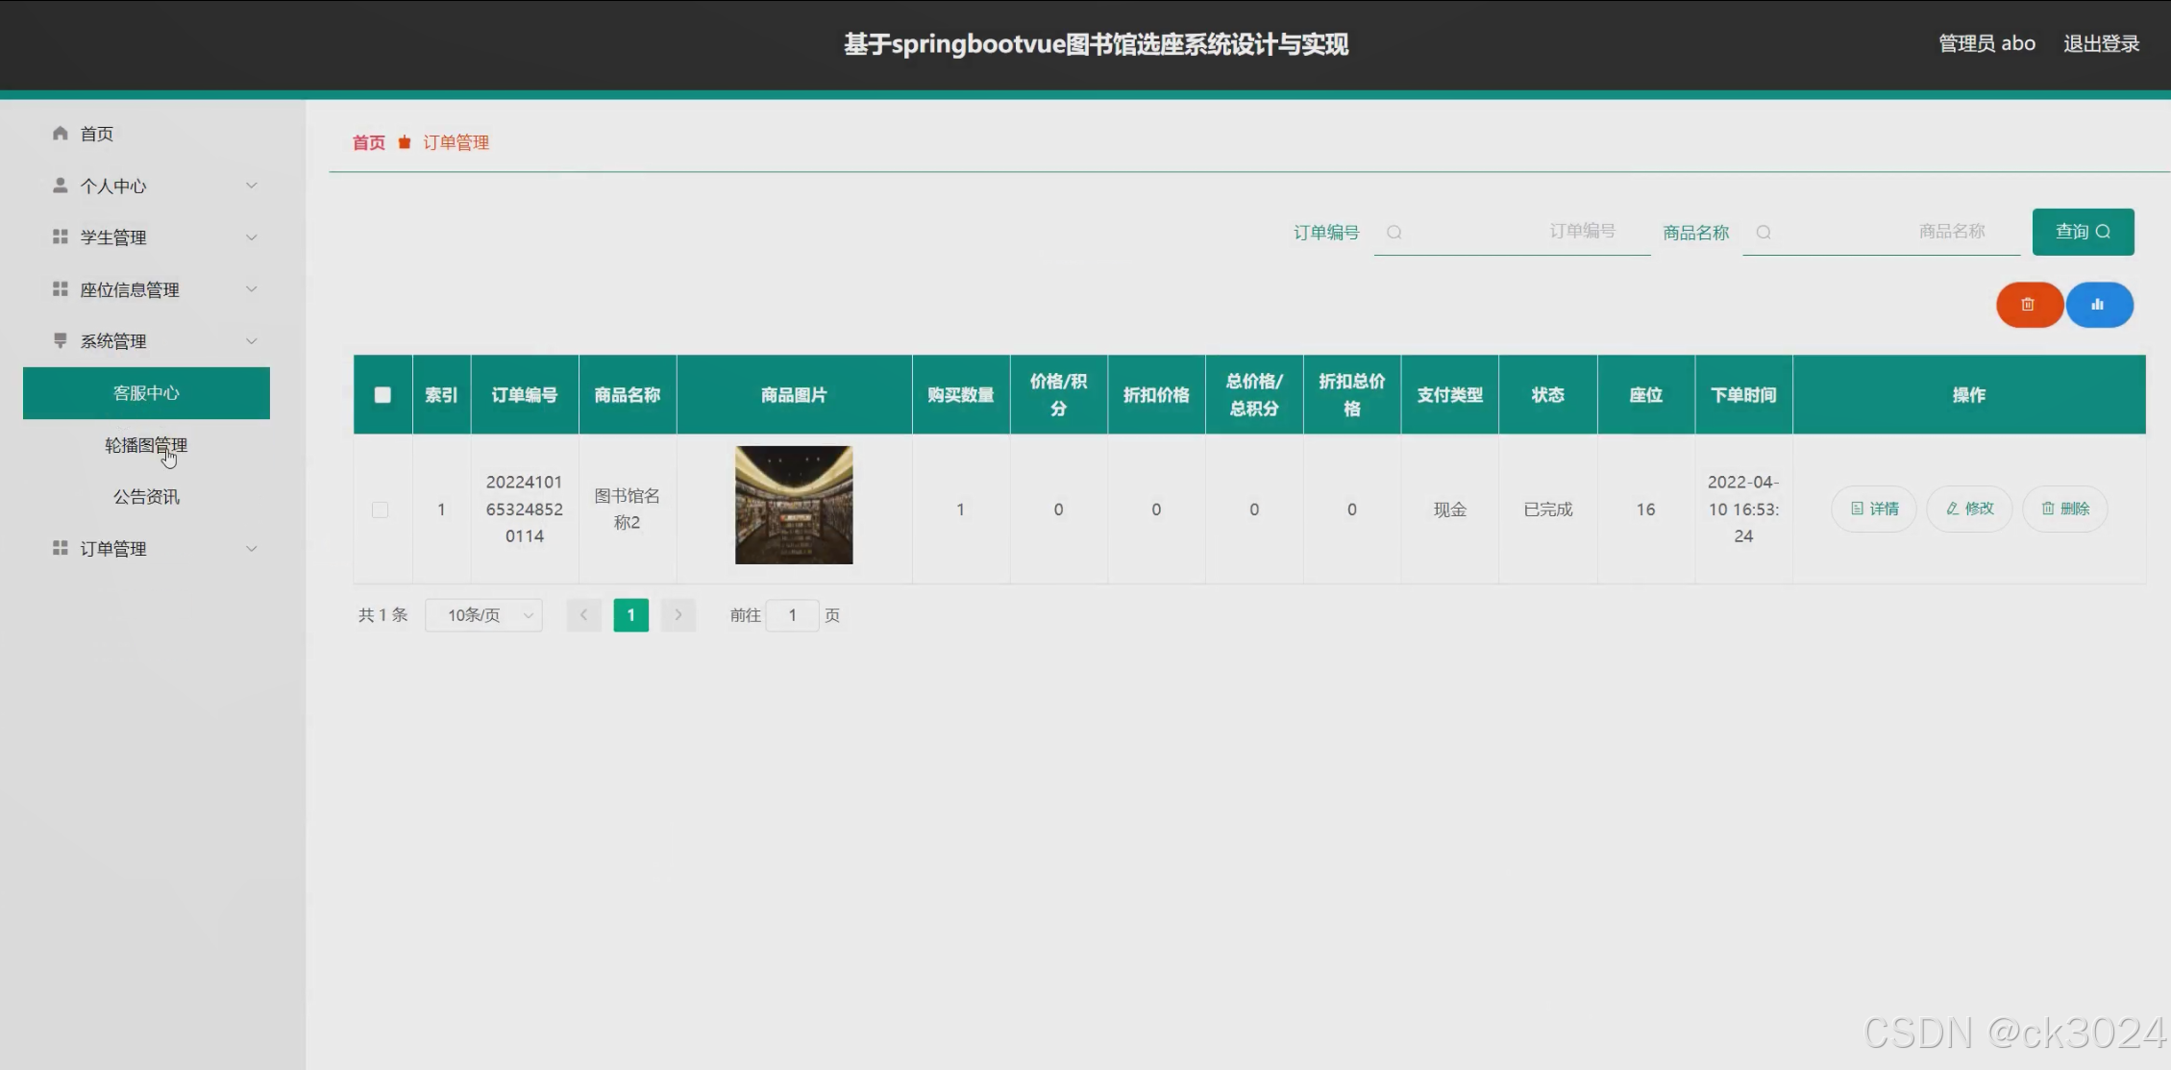Check the select-all checkbox in the table header
2171x1070 pixels.
coord(382,395)
